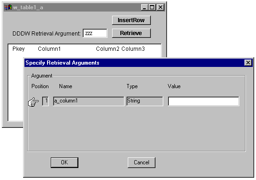Click the Argument group box label
Viewport: 256px width, 180px height.
click(x=42, y=76)
